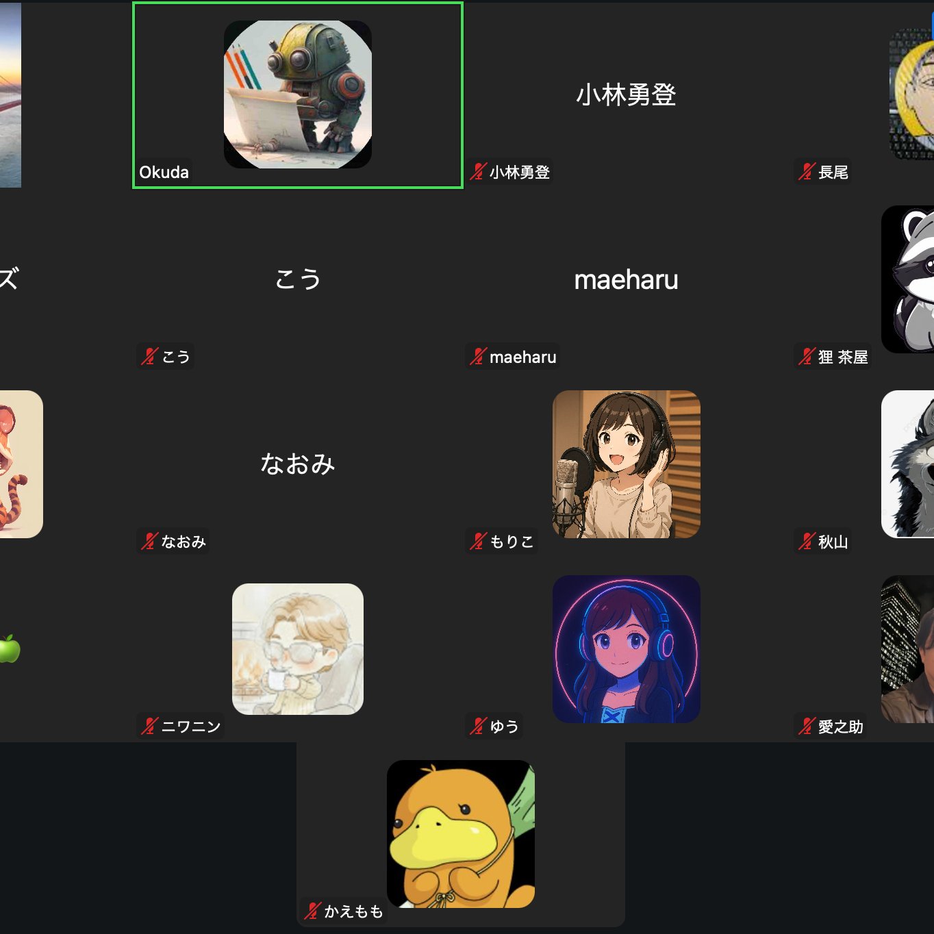Click the Okuda name label

tap(164, 172)
